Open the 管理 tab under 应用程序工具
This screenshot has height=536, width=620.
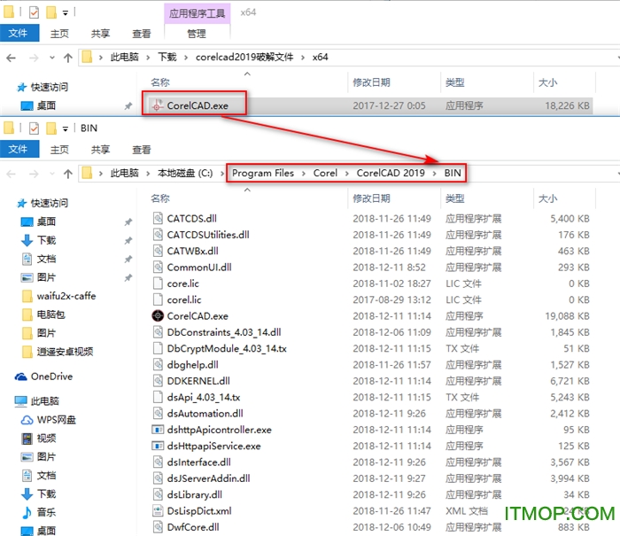[197, 34]
